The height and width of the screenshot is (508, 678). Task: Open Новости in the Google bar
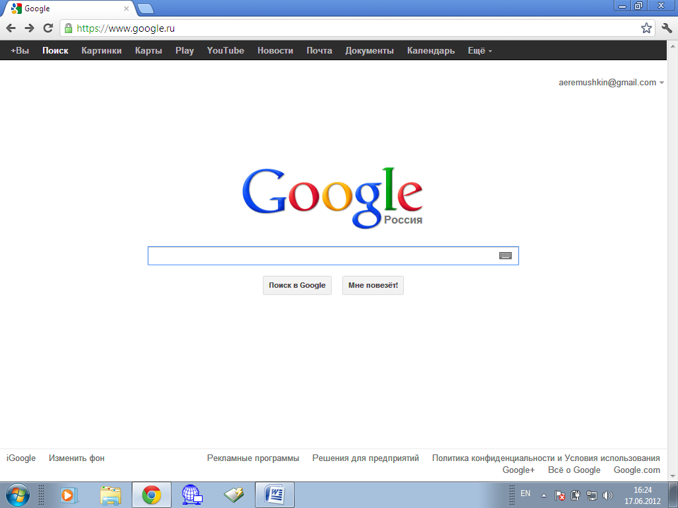[x=275, y=50]
